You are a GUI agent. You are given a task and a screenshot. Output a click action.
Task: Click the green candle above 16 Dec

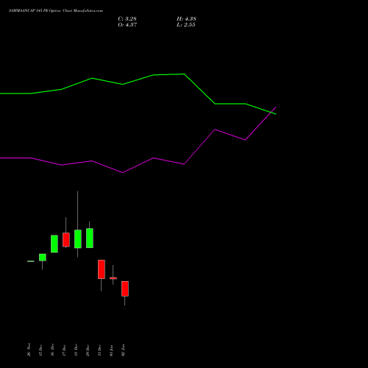(x=54, y=244)
